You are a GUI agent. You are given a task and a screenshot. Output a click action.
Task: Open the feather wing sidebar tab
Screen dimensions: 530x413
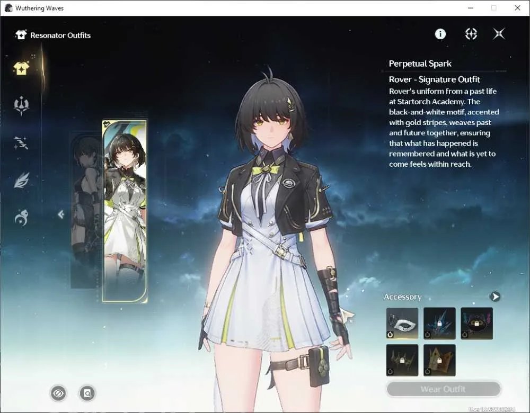[x=21, y=180]
